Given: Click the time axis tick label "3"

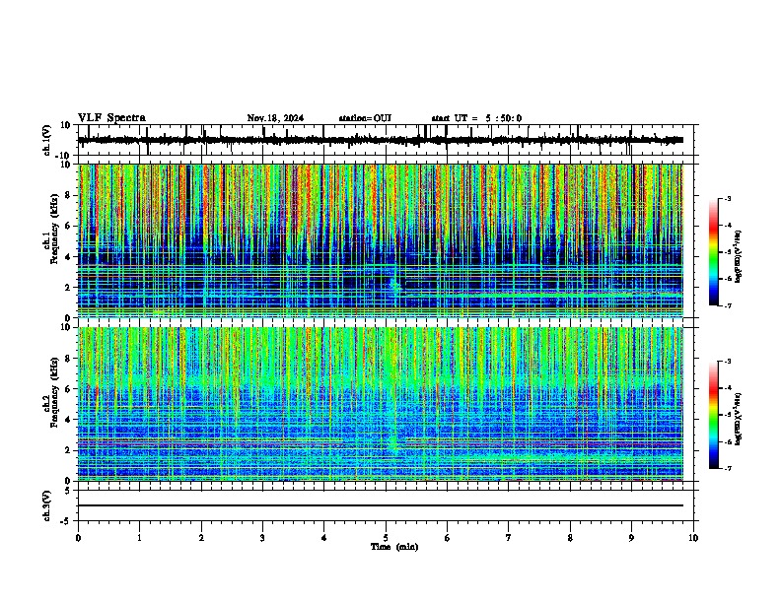Looking at the screenshot, I should (262, 538).
